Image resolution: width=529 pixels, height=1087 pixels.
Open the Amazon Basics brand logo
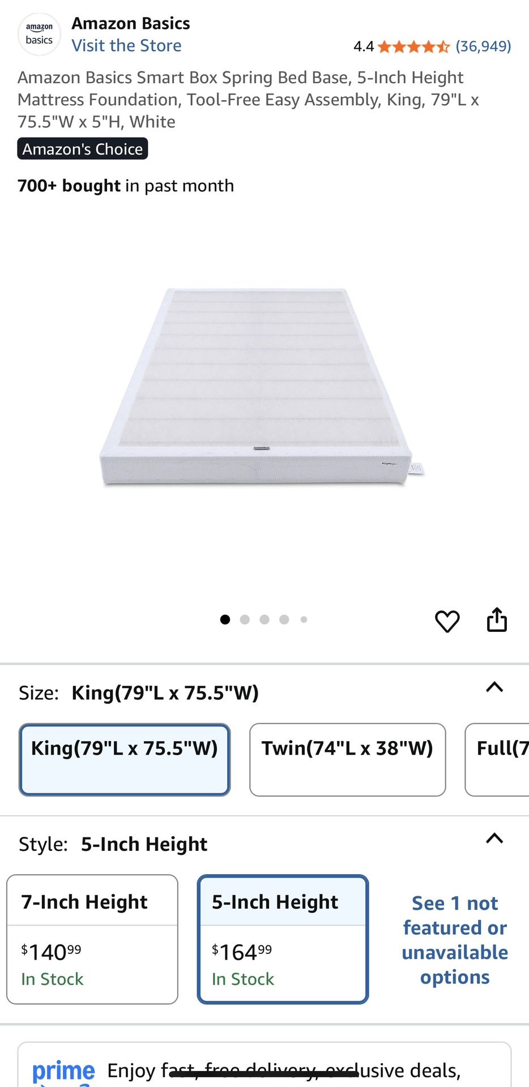click(x=39, y=34)
